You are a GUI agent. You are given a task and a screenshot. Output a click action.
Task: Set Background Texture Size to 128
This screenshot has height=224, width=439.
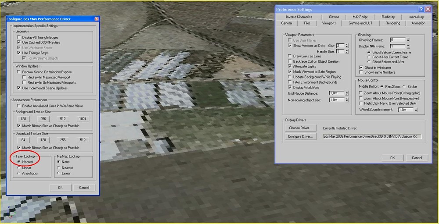(x=23, y=119)
